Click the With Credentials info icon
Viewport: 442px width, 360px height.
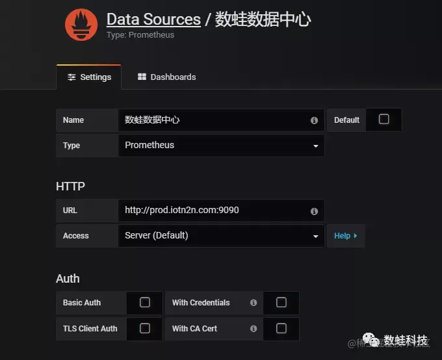coord(253,302)
